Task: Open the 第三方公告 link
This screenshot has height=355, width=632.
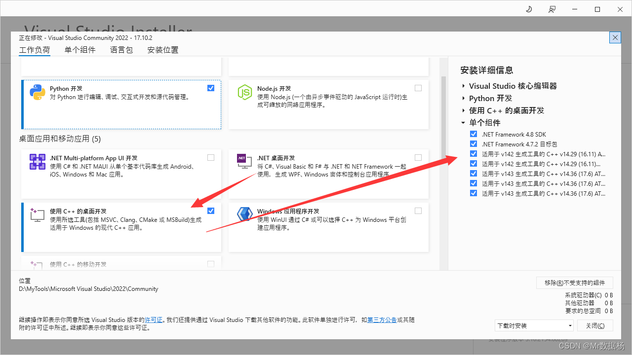Action: (x=382, y=320)
